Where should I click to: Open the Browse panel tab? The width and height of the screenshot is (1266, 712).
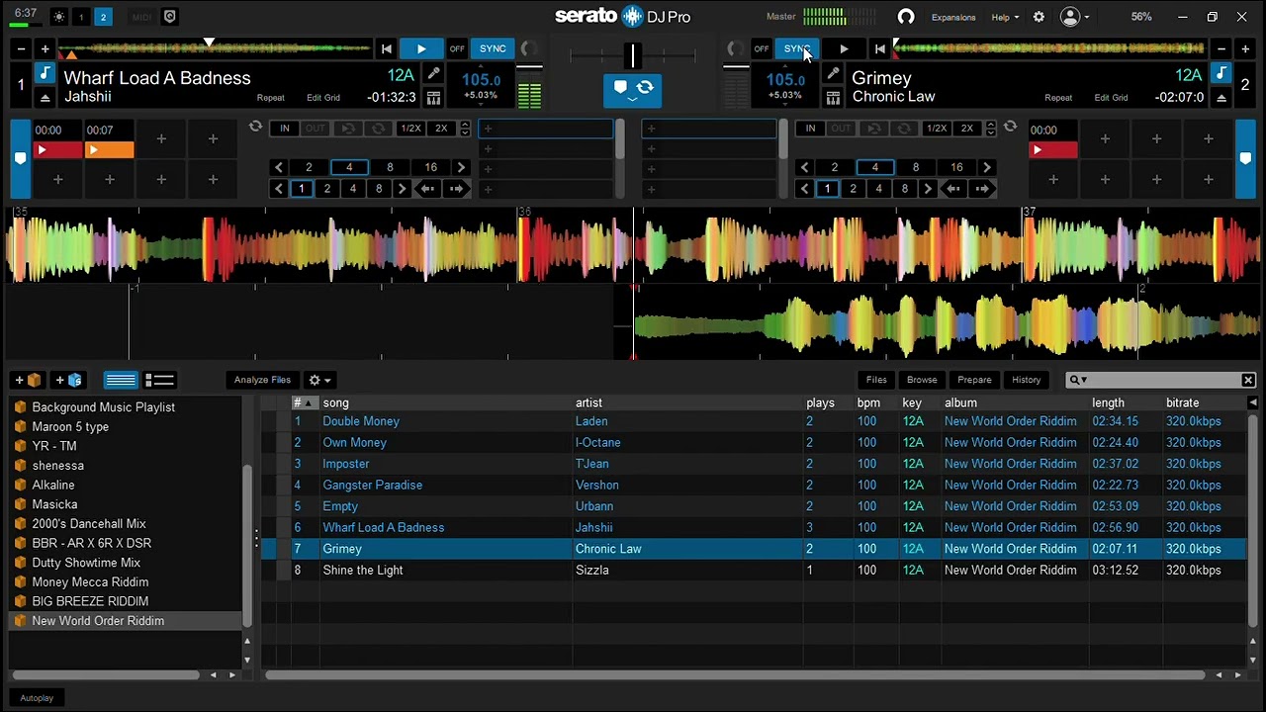[x=922, y=380]
